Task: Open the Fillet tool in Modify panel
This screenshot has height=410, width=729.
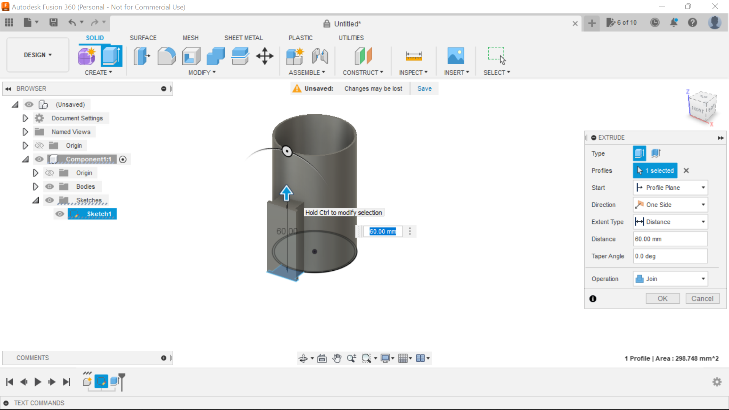Action: (x=167, y=56)
